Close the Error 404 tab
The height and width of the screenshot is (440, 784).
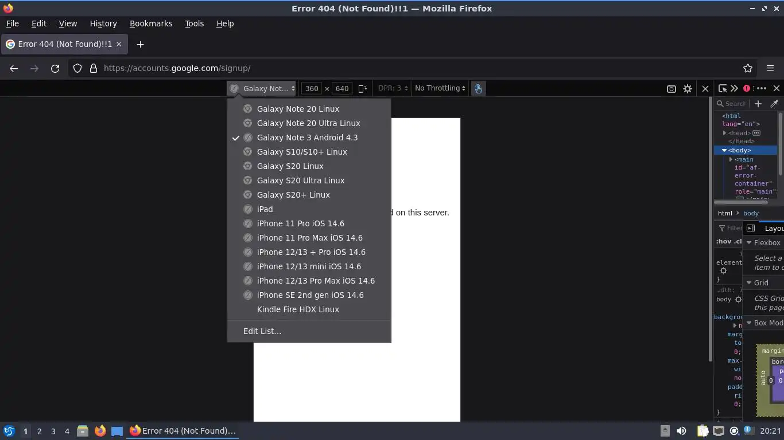pyautogui.click(x=119, y=44)
